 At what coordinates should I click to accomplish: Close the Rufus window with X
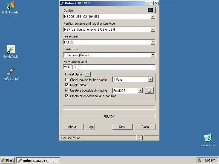[x=156, y=3]
